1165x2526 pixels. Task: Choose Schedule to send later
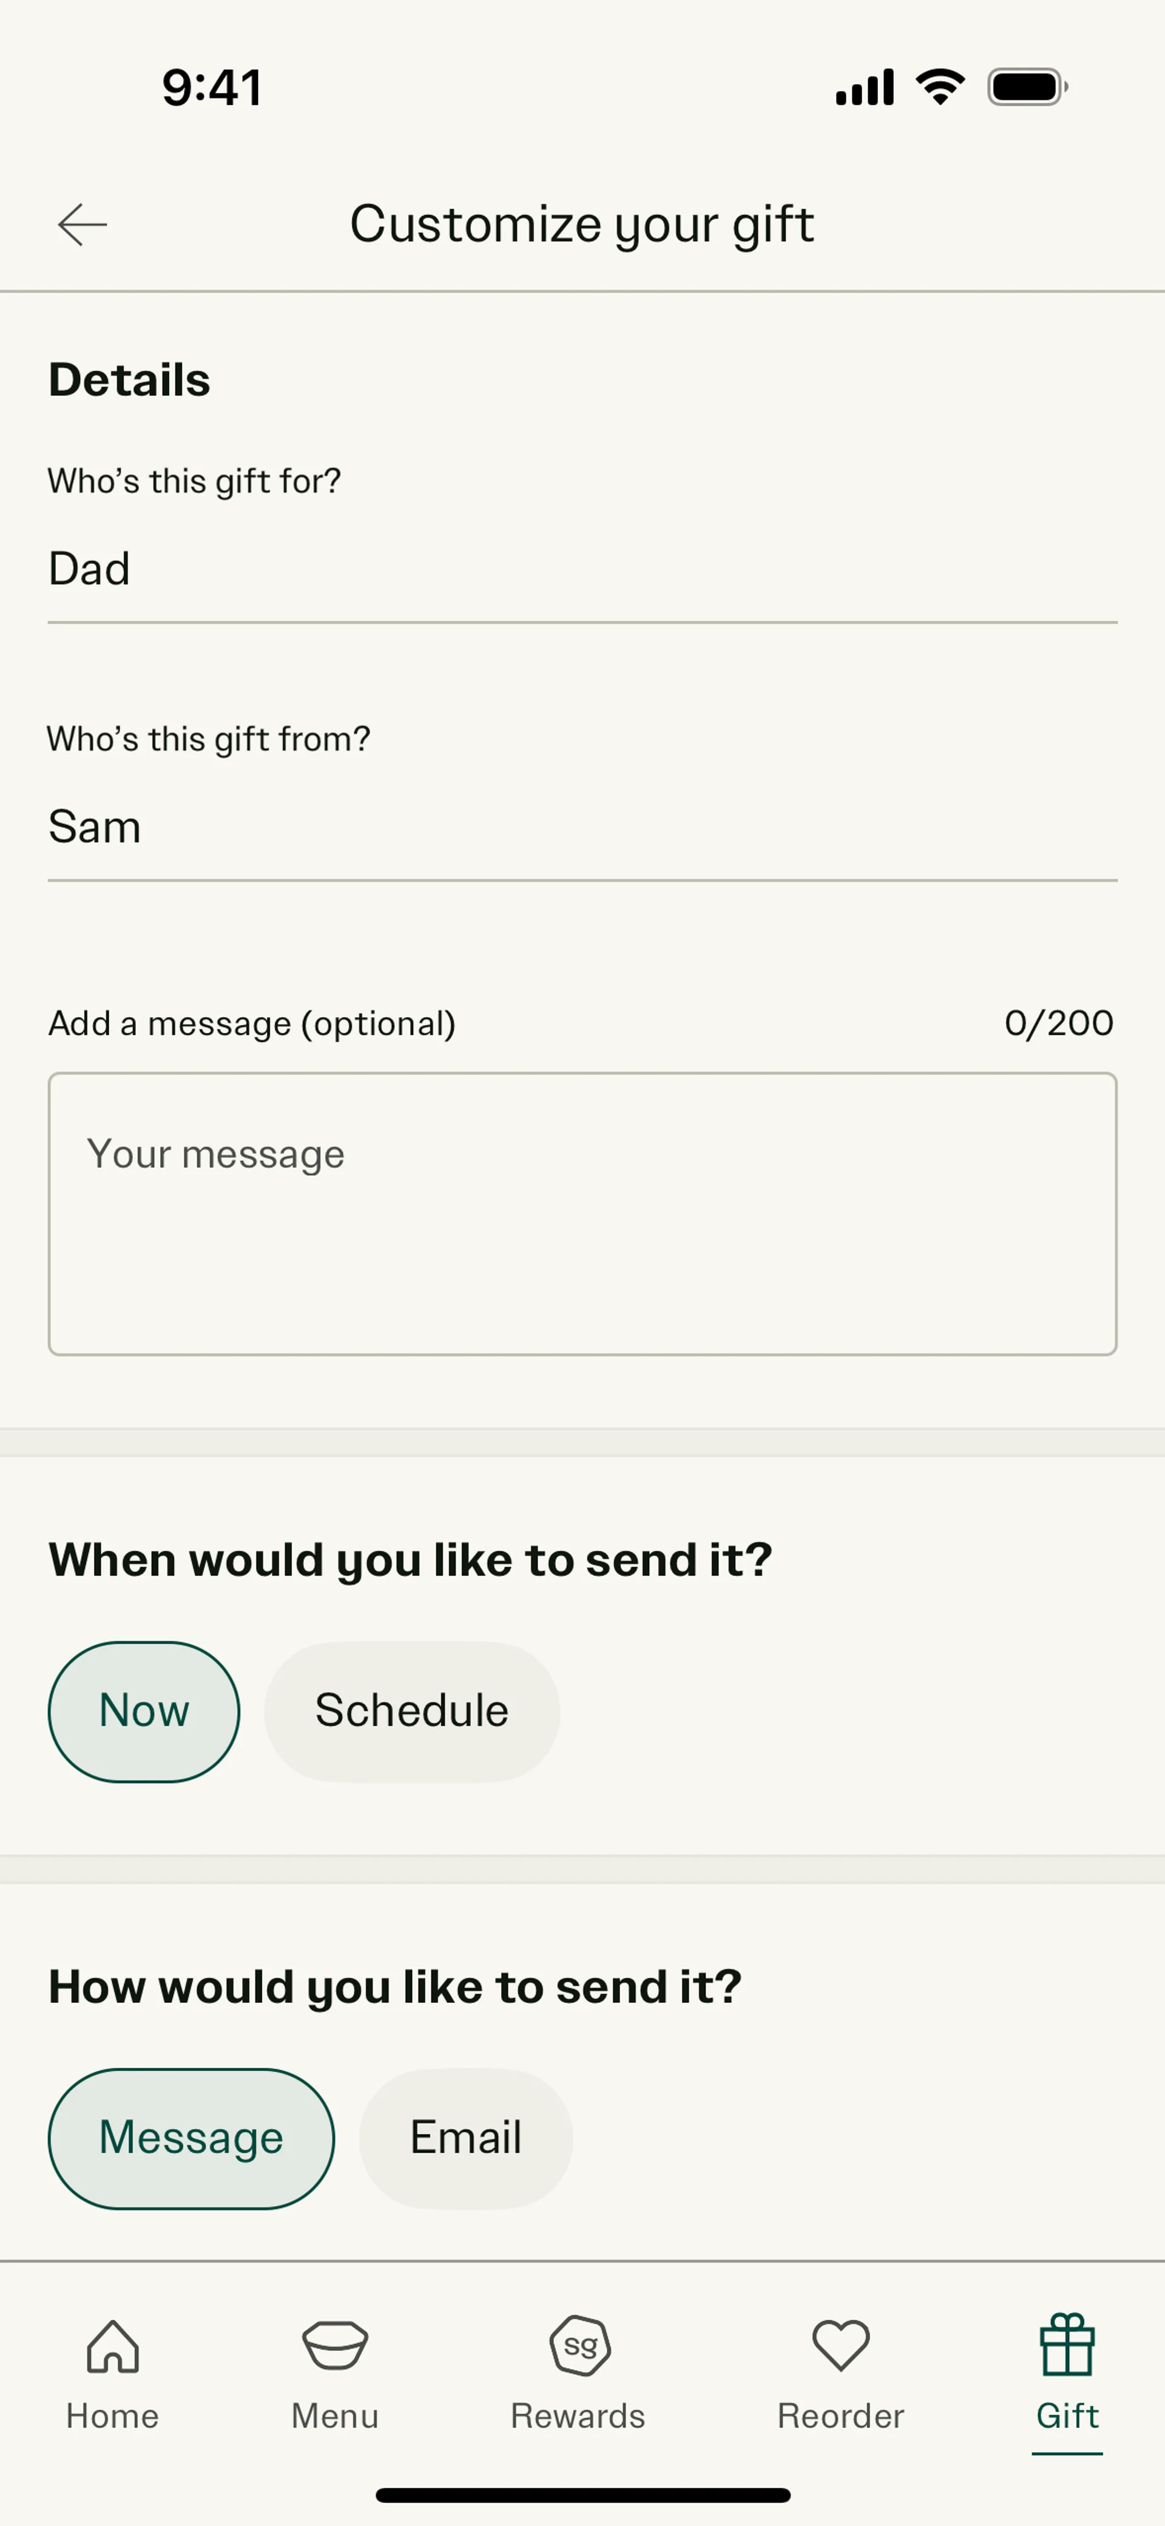pos(412,1711)
